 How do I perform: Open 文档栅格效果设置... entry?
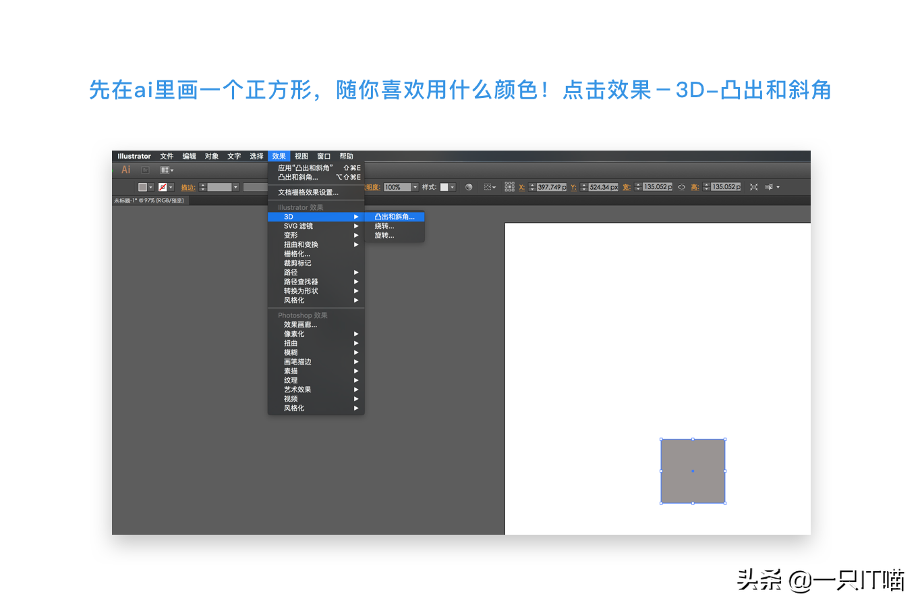click(x=316, y=192)
